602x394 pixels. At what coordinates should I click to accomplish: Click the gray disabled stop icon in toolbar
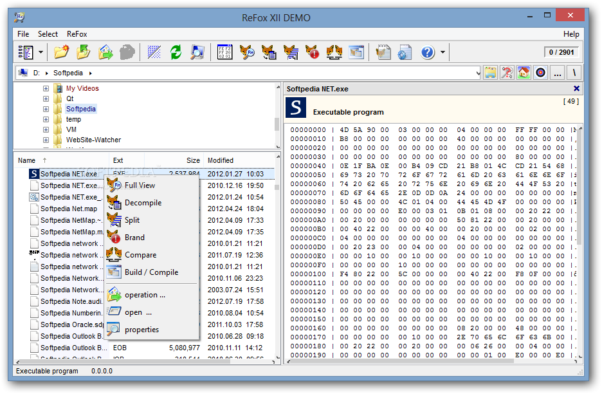click(127, 52)
